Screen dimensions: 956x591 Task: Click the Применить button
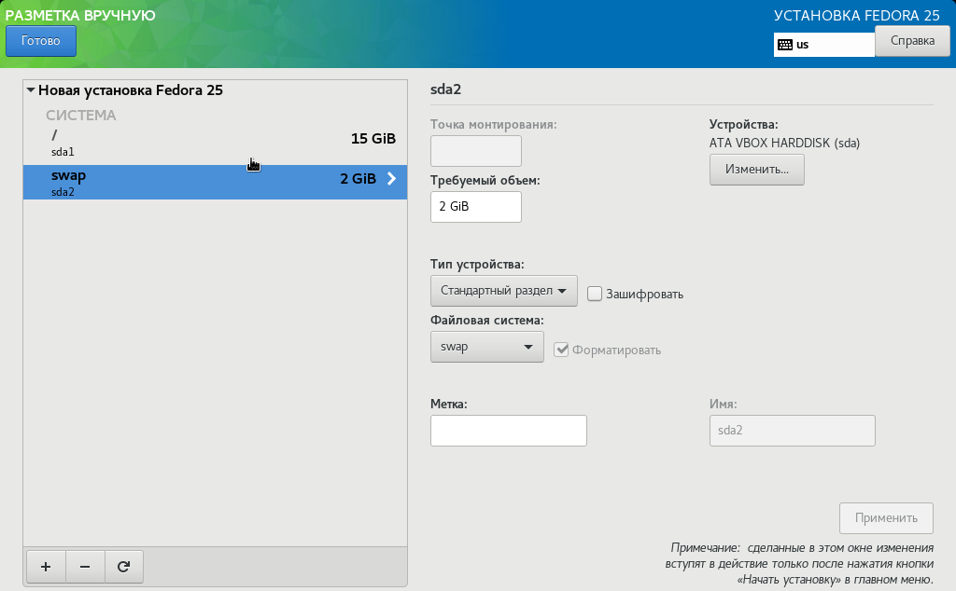click(886, 518)
